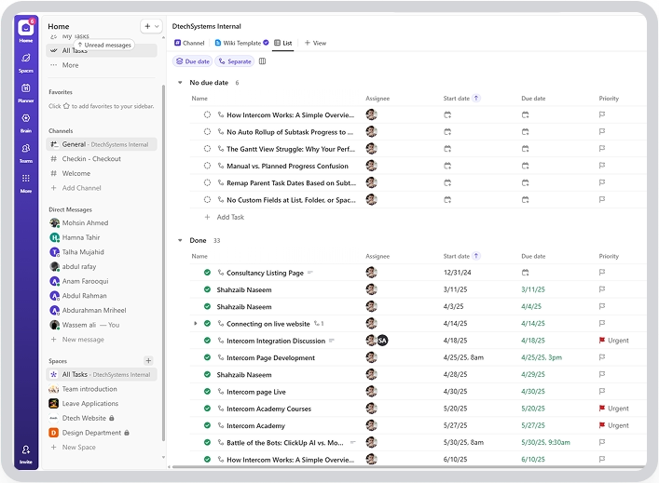Open the Due date grouping filter
Screen dimensions: 659x483
(x=193, y=61)
